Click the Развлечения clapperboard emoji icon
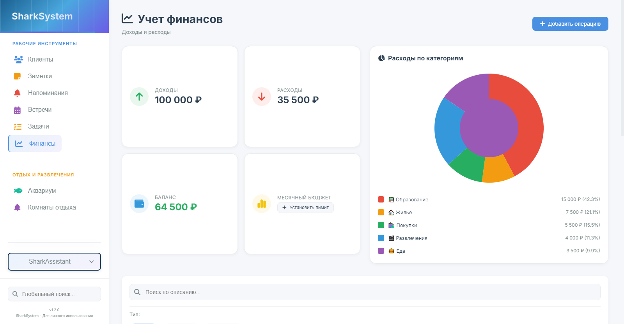The height and width of the screenshot is (324, 624). coord(391,238)
